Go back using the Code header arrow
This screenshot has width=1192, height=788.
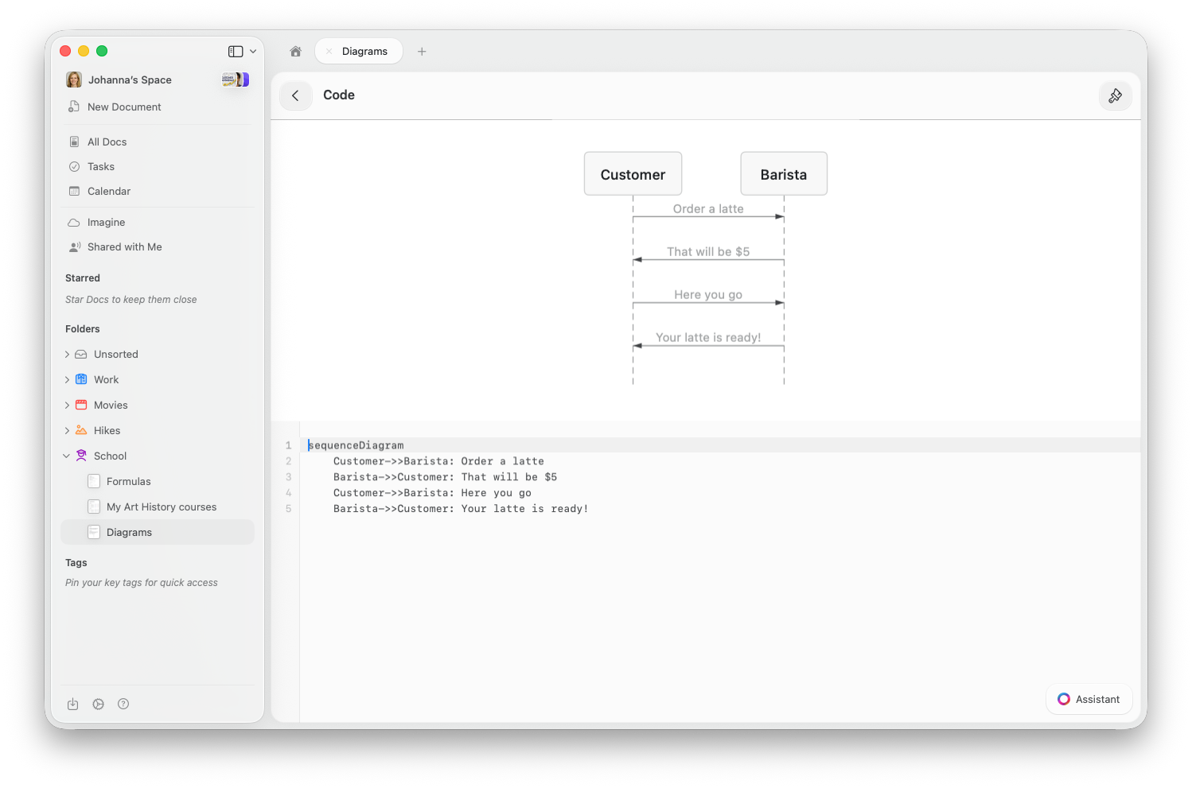click(x=295, y=95)
